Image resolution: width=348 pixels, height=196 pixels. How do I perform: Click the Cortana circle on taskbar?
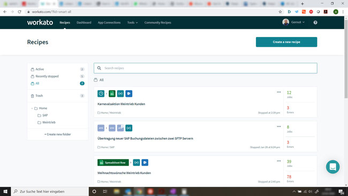click(94, 191)
